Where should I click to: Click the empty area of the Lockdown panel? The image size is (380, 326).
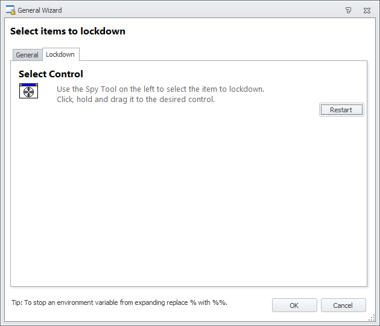(x=189, y=194)
